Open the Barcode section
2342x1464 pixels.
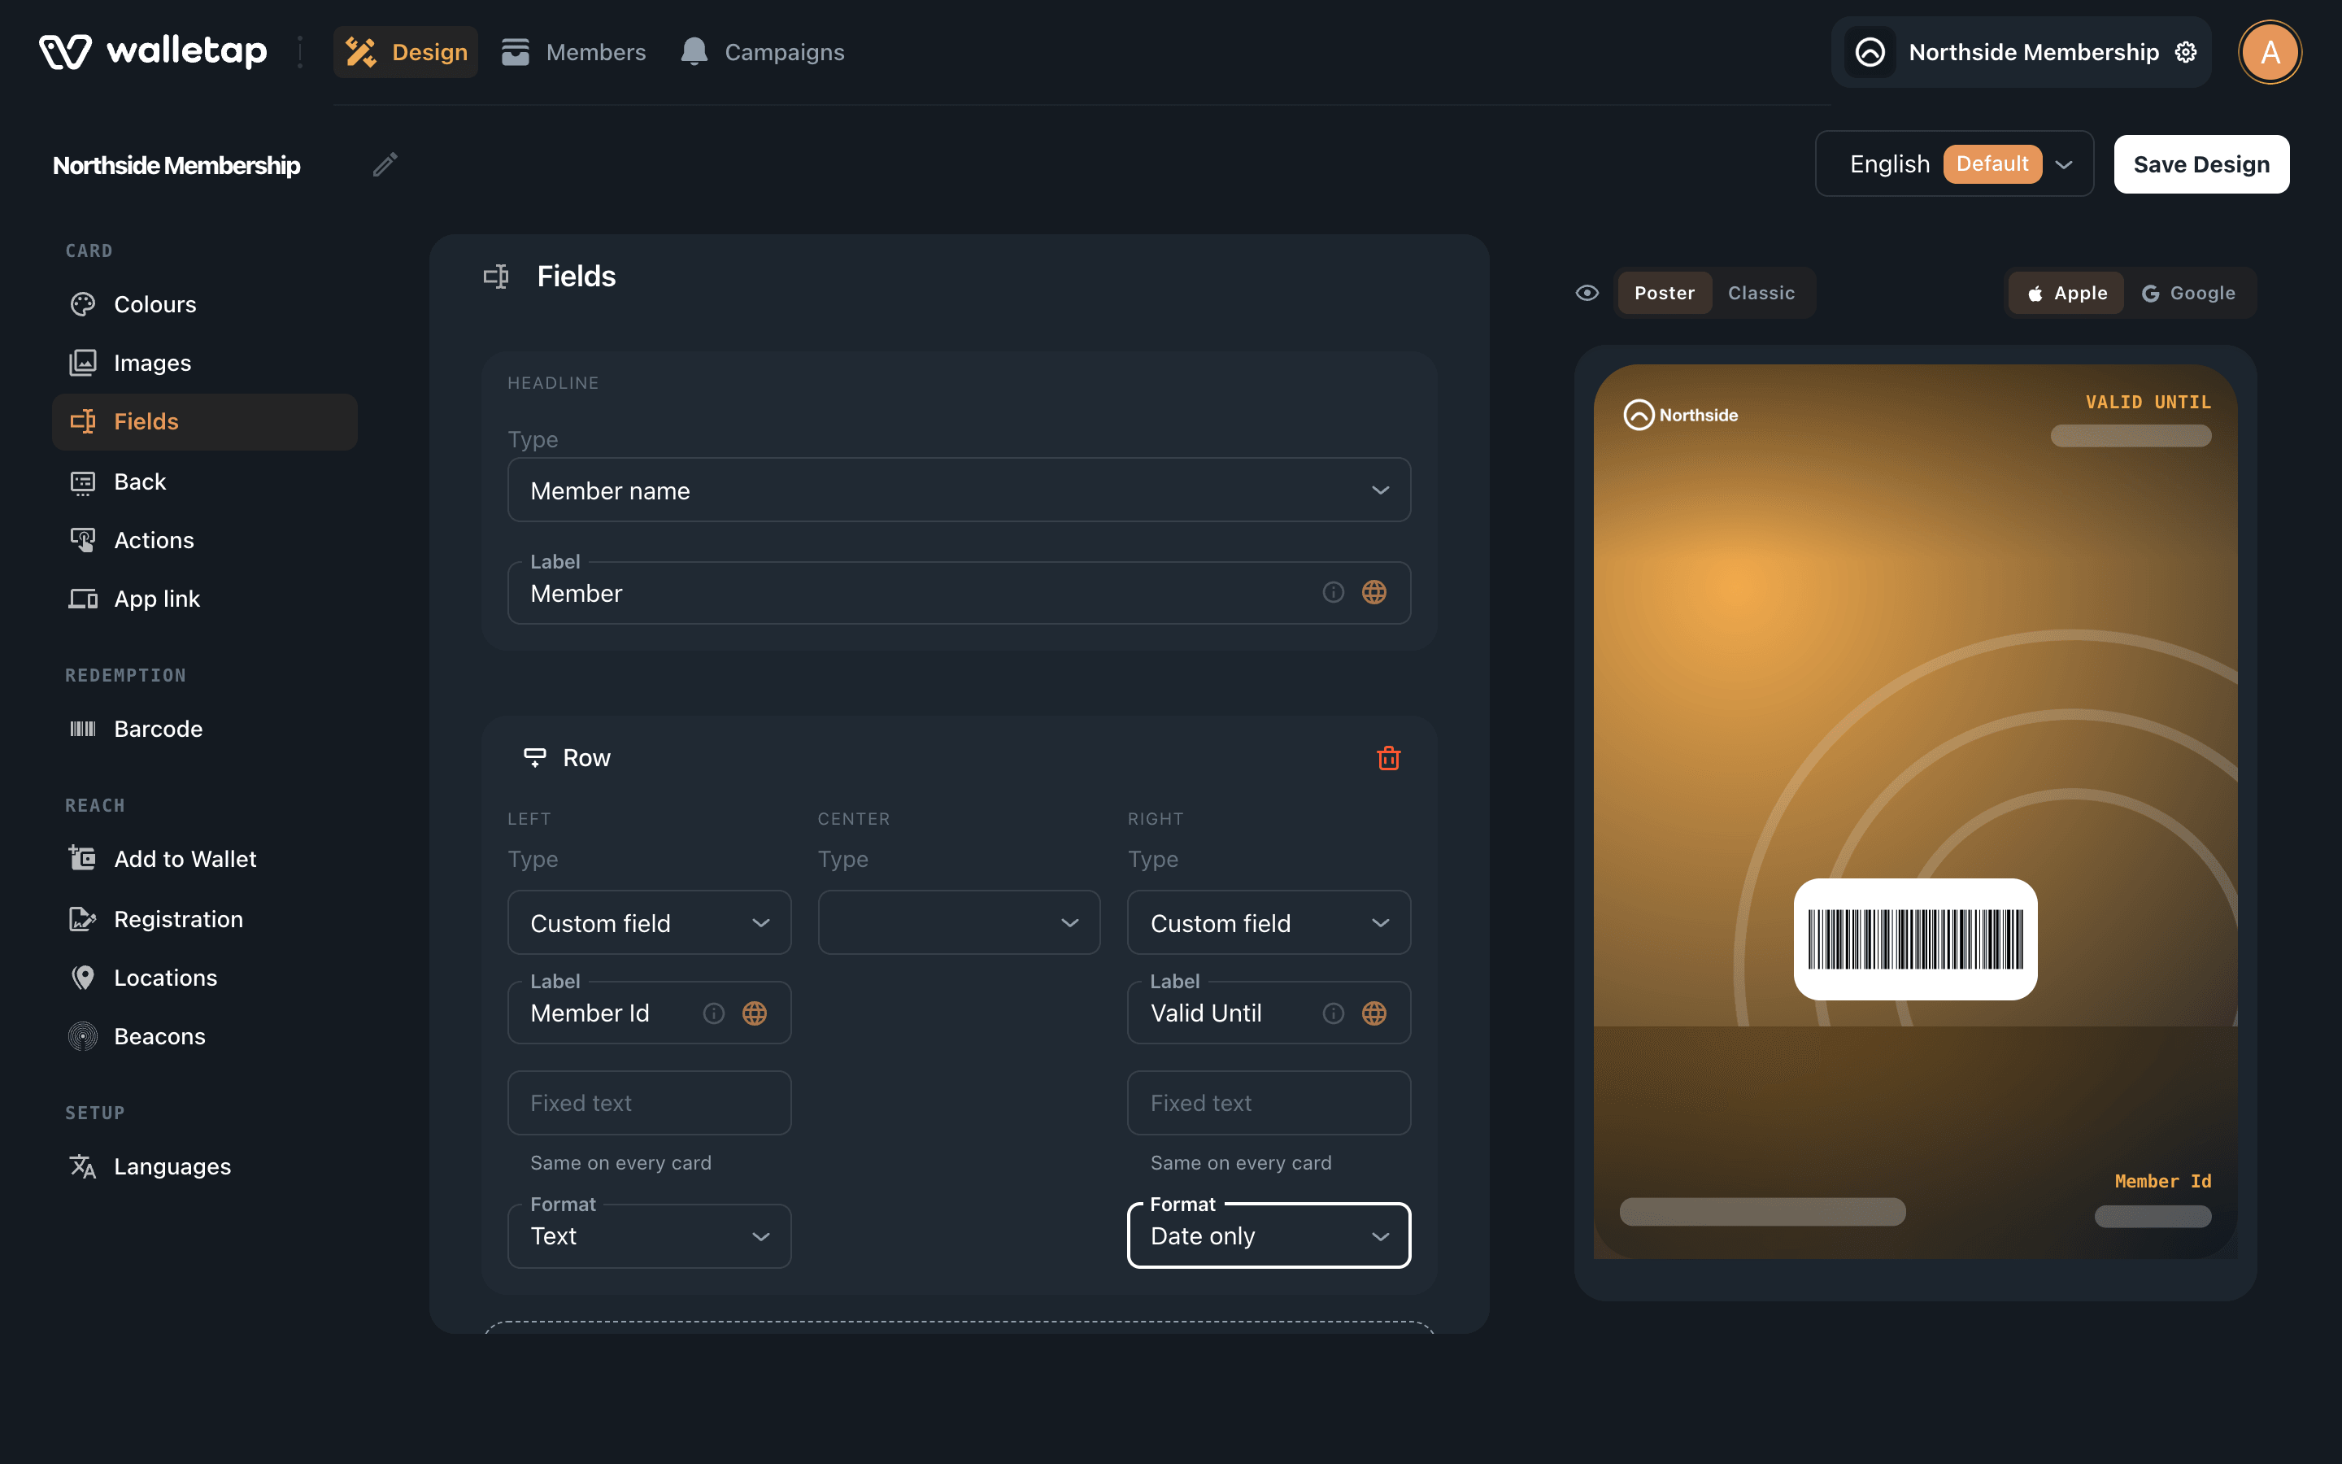tap(204, 729)
